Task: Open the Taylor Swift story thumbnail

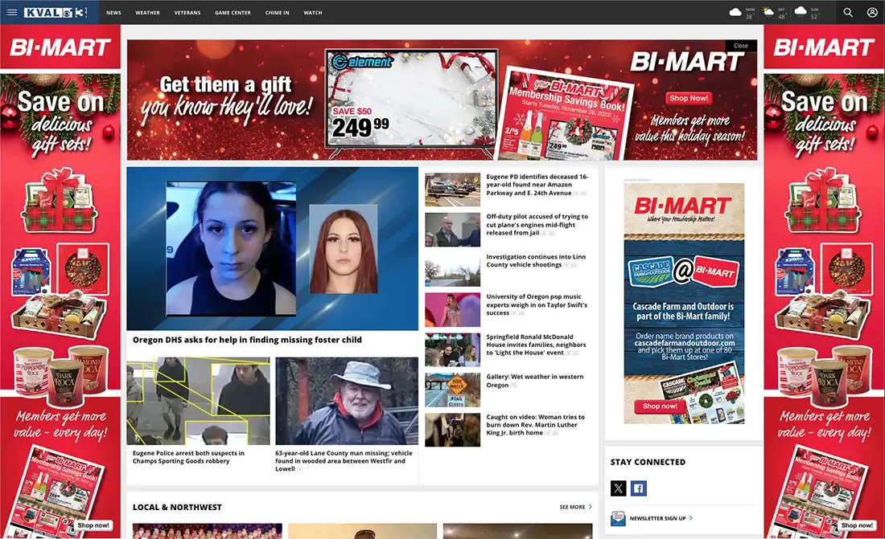Action: point(453,309)
